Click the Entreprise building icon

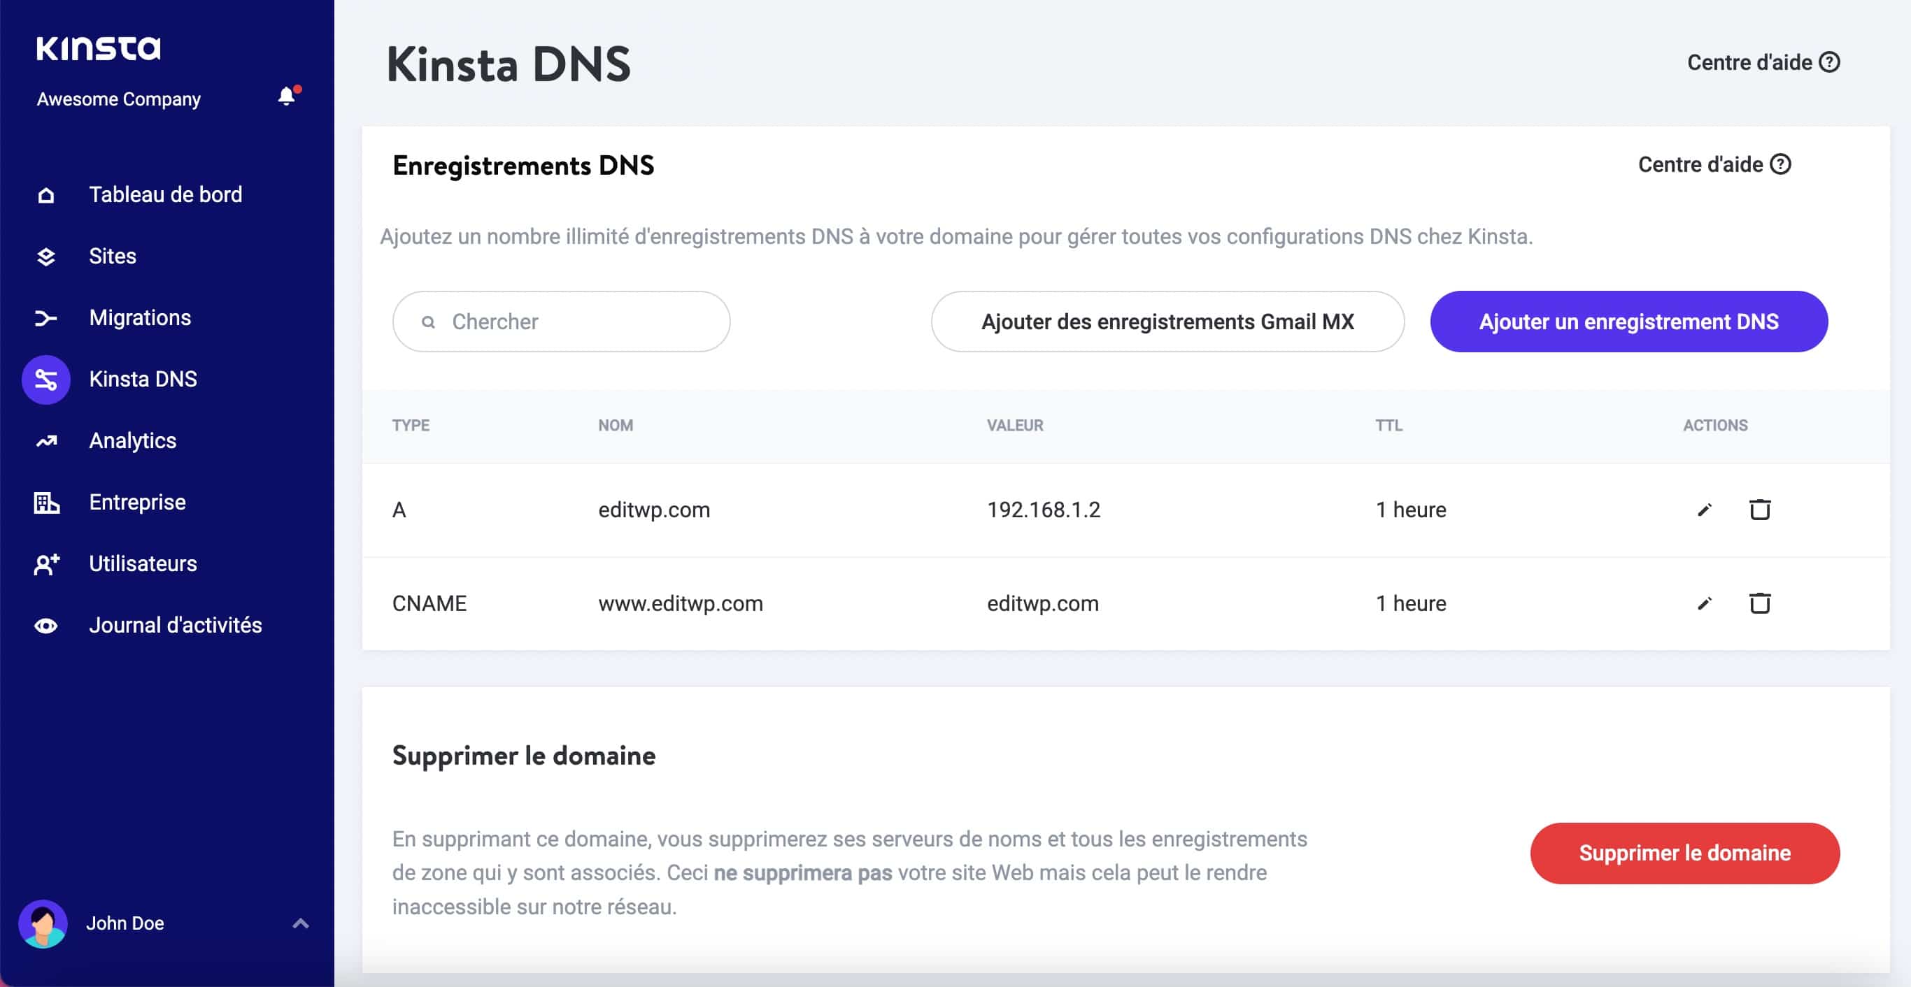[x=45, y=502]
